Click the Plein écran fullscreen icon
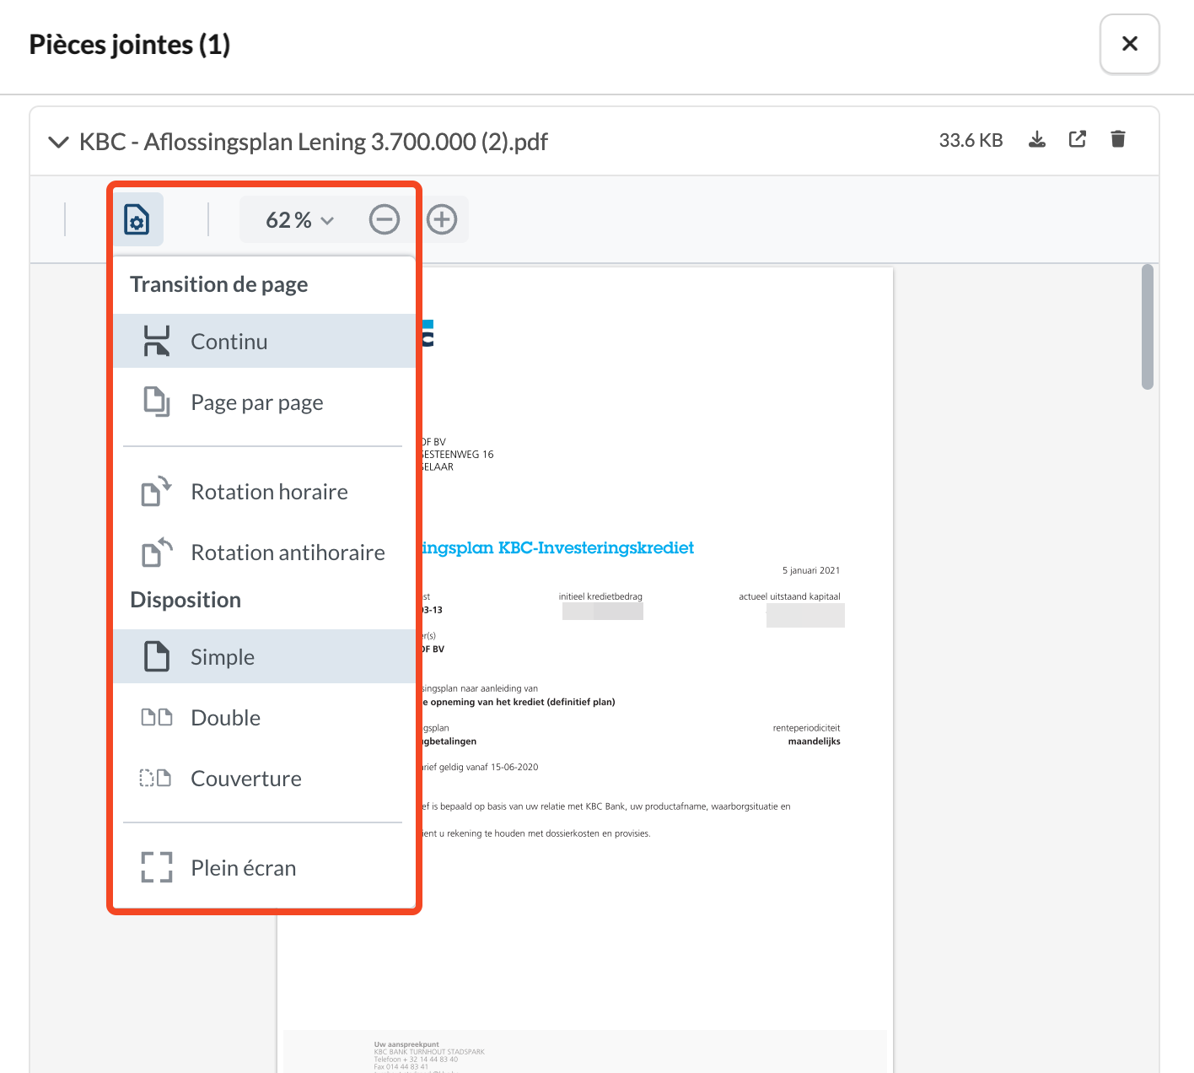 pyautogui.click(x=157, y=867)
